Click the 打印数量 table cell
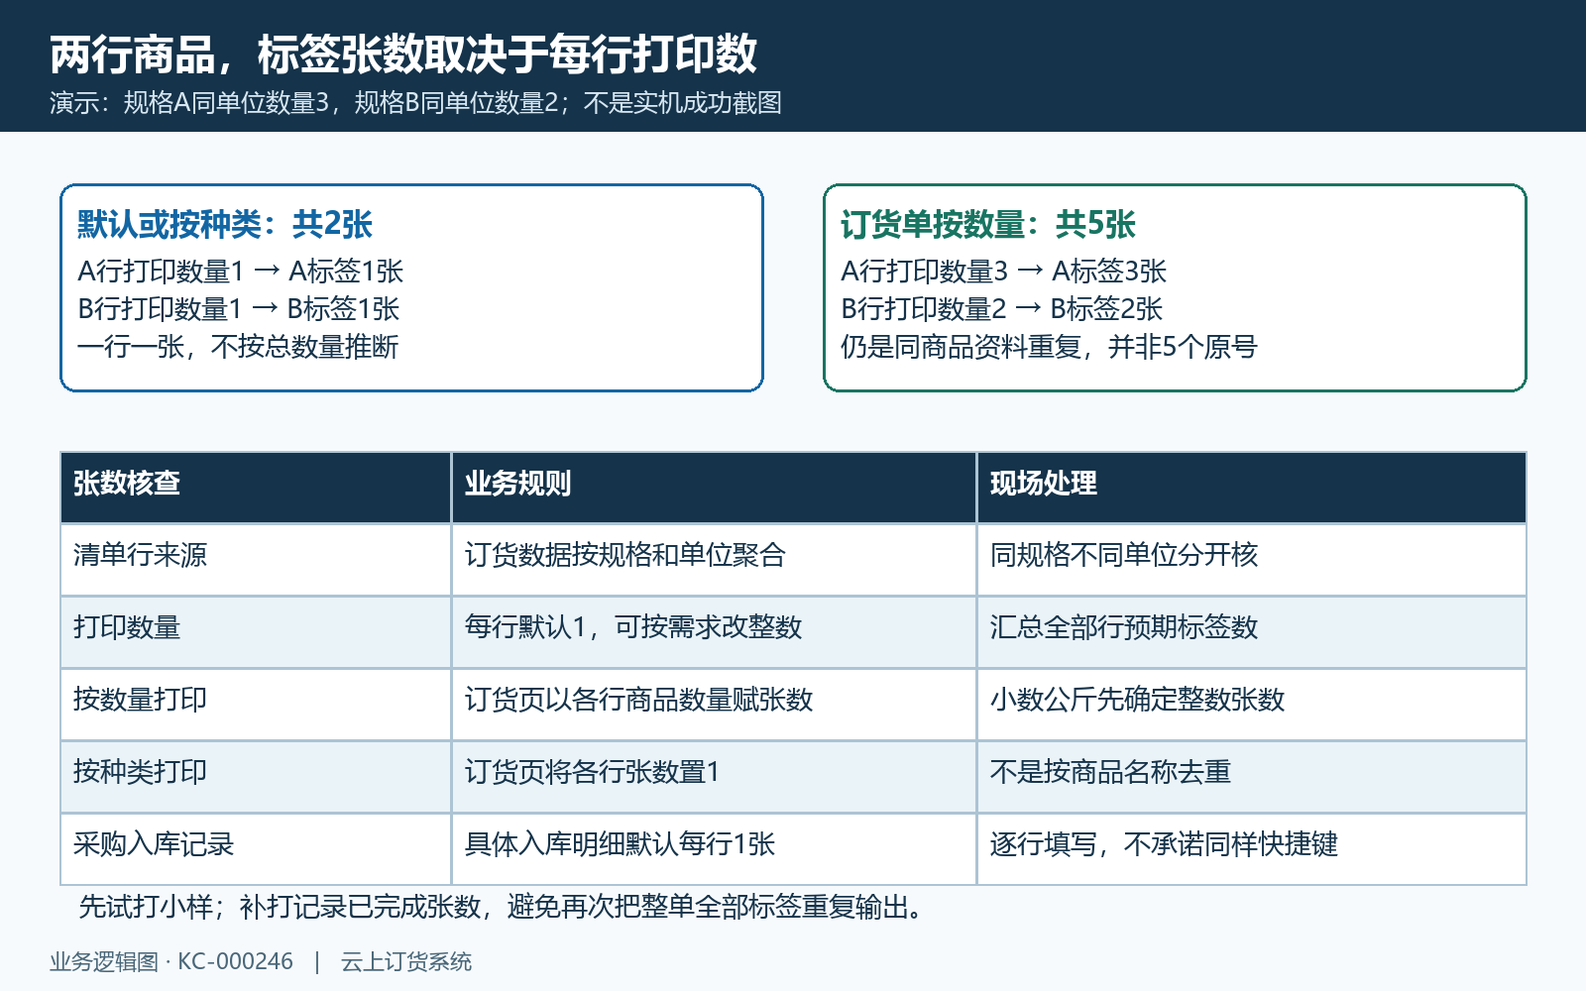 pos(256,631)
